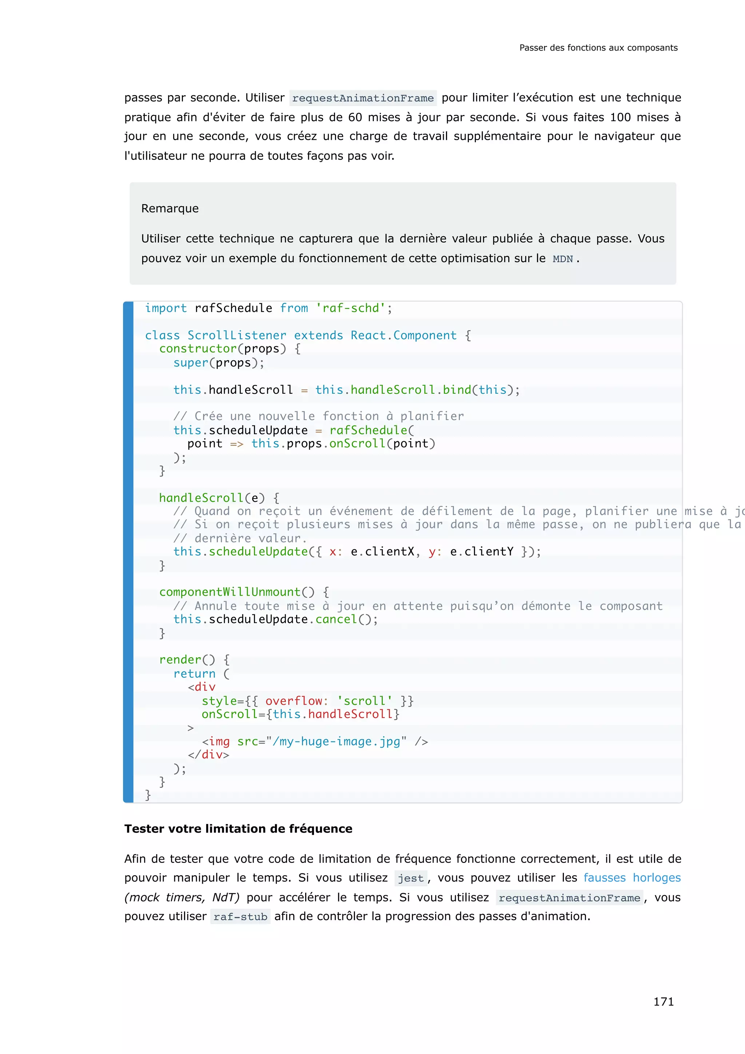The image size is (745, 1054).
Task: Click the second requestAnimationFrame code in last paragraph
Action: pos(569,898)
